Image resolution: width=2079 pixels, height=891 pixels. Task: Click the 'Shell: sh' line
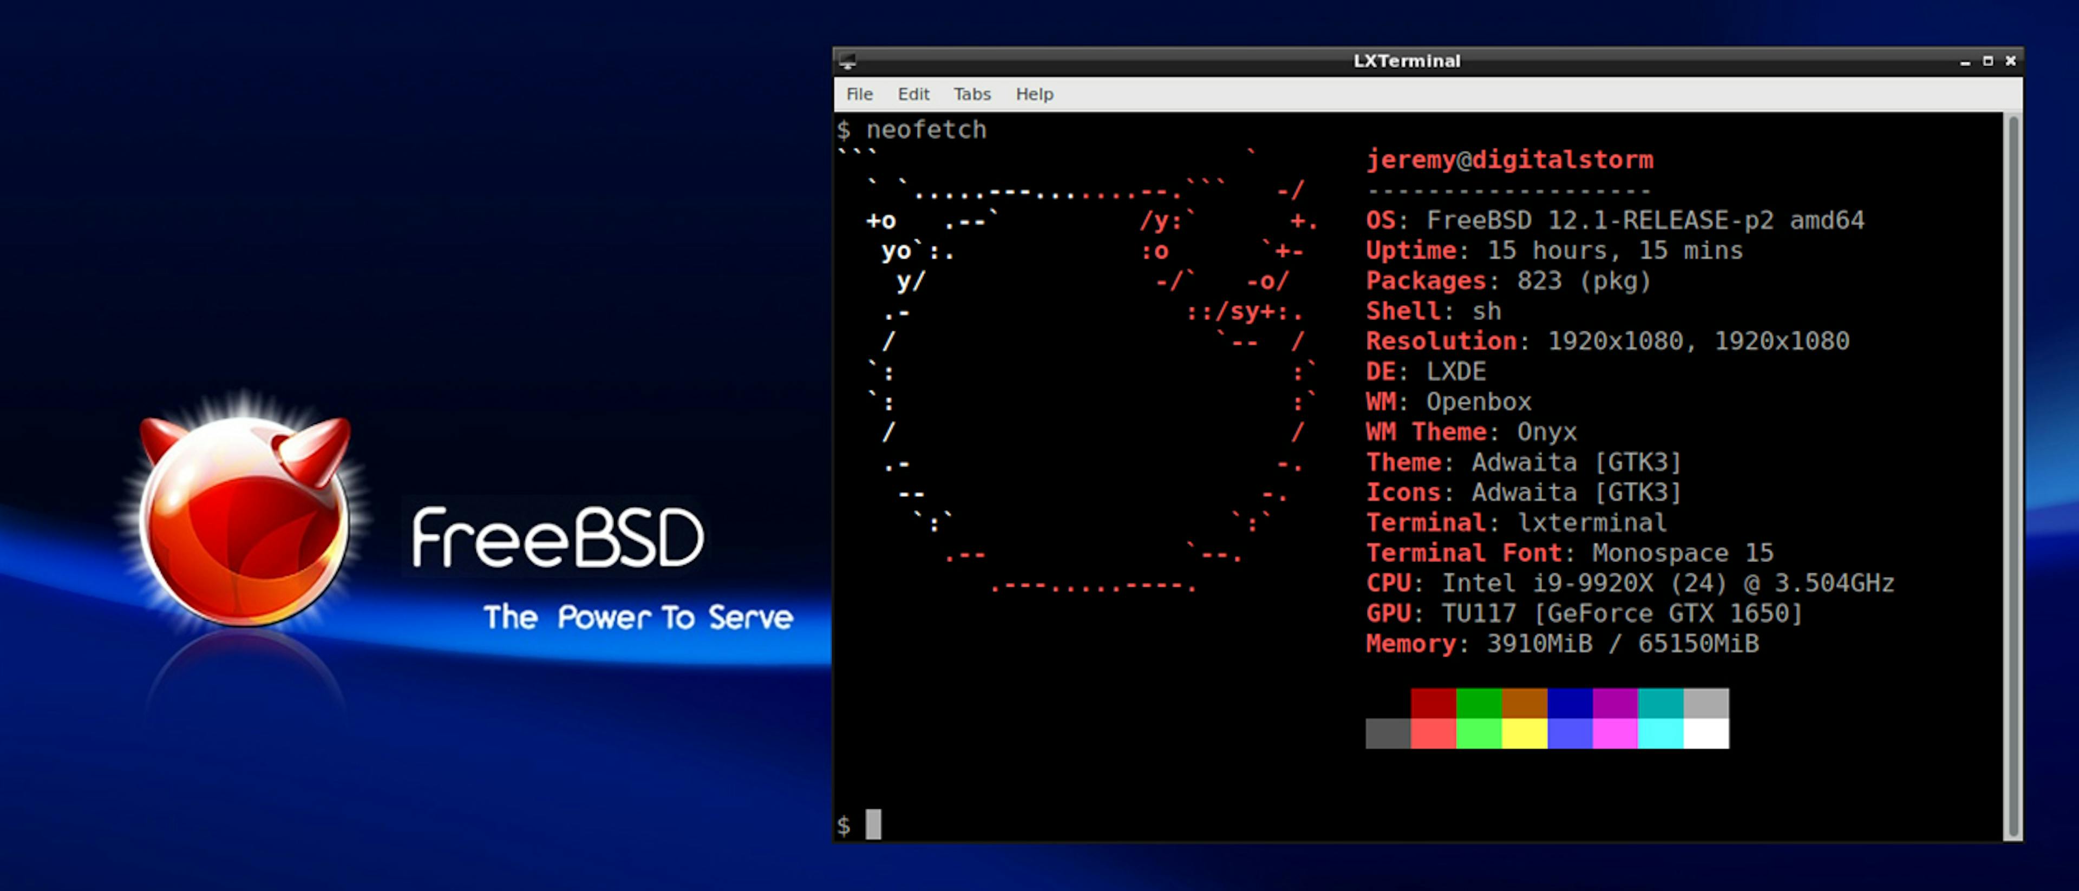tap(1433, 311)
